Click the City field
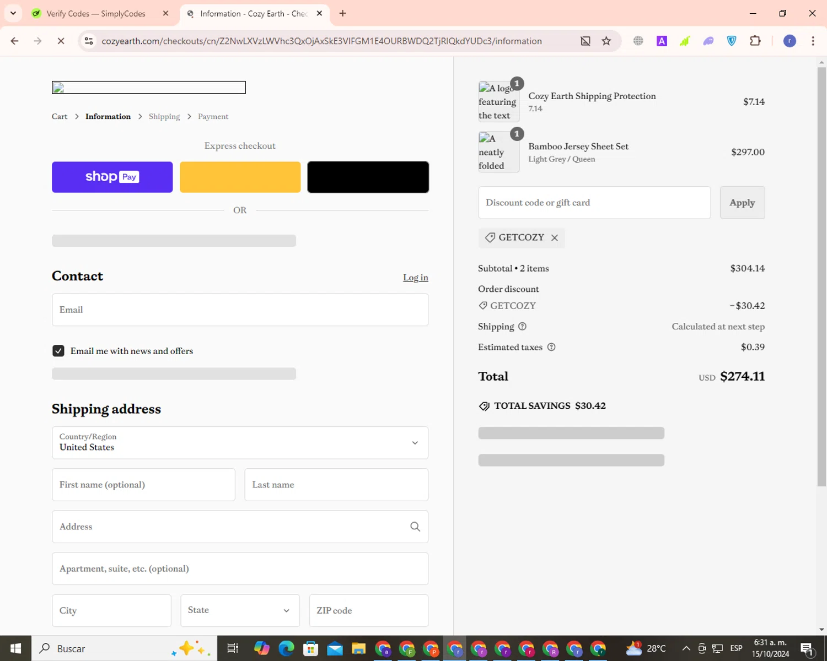827x661 pixels. pos(111,610)
